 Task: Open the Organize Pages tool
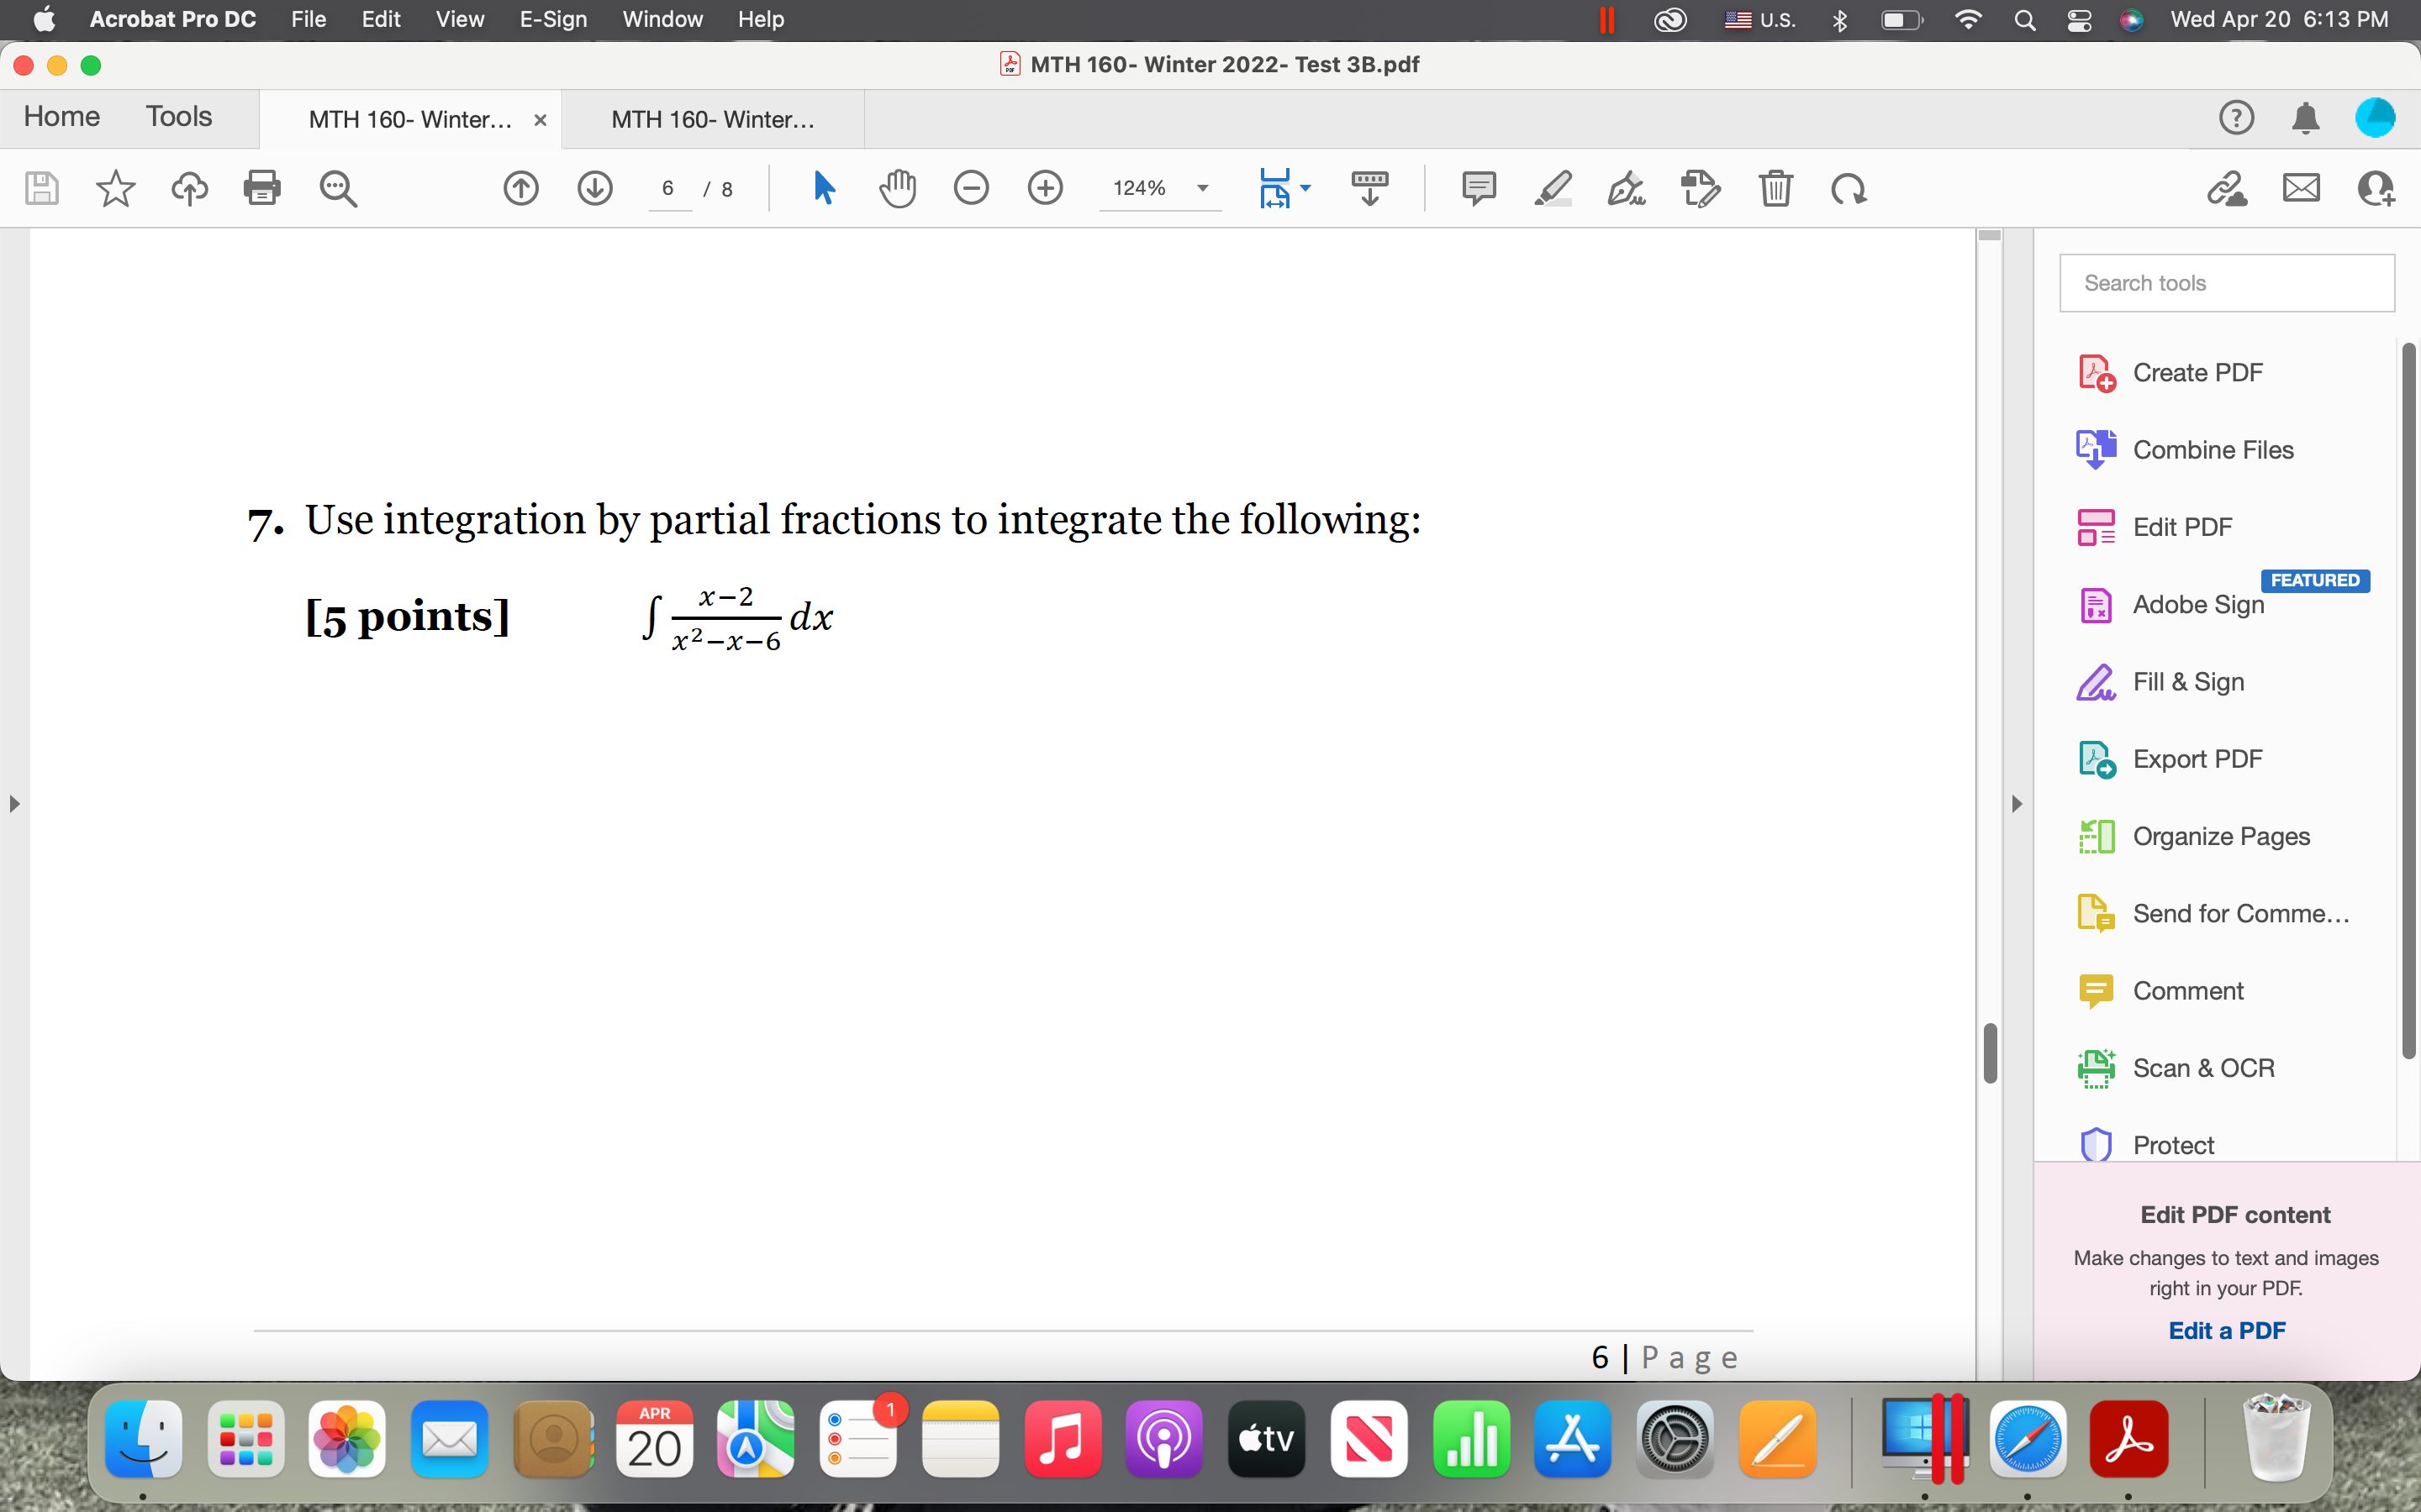(x=2221, y=836)
